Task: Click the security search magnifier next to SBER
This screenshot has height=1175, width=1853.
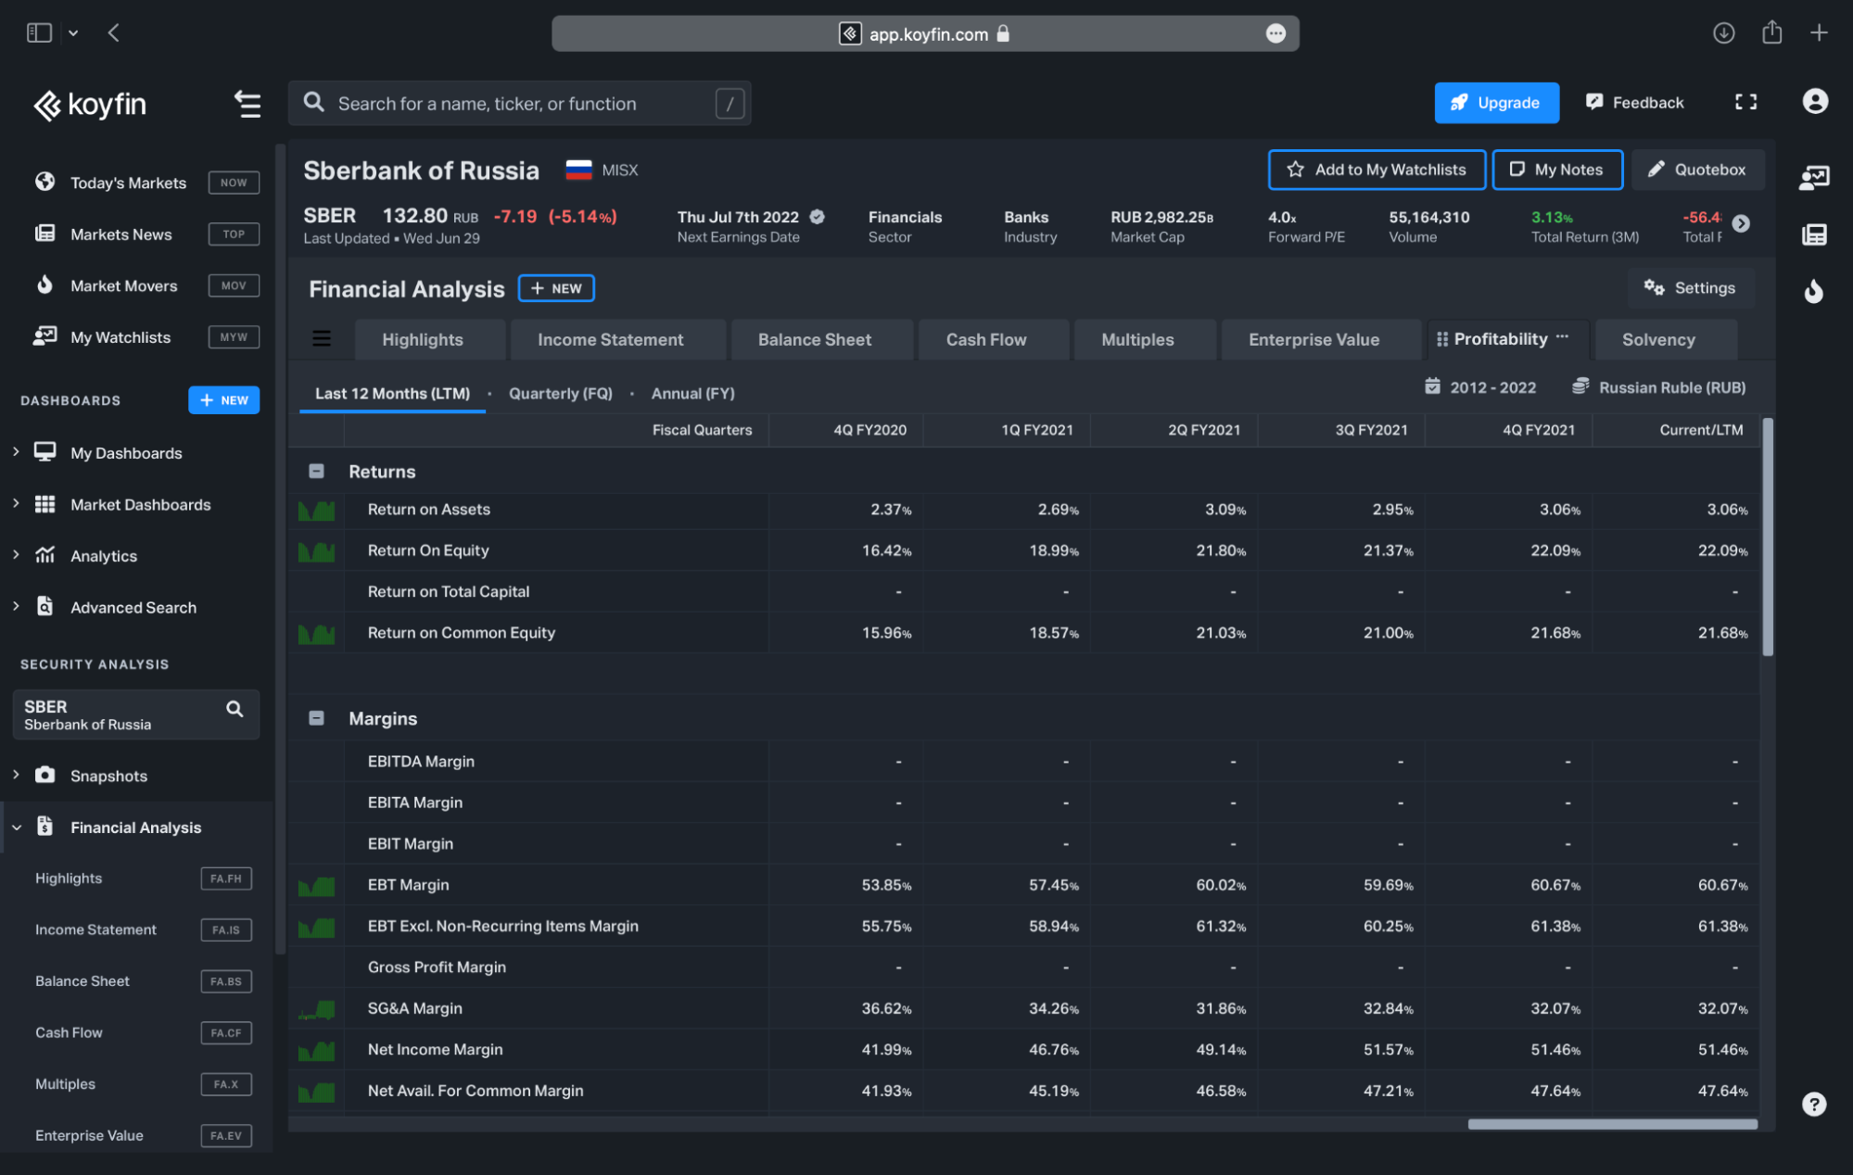Action: (235, 709)
